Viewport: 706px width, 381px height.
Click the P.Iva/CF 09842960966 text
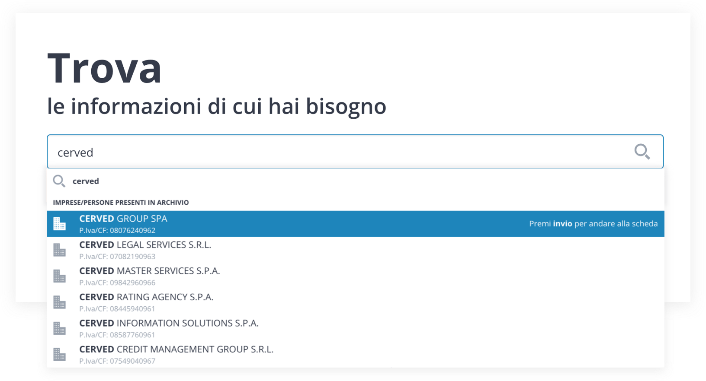[117, 283]
